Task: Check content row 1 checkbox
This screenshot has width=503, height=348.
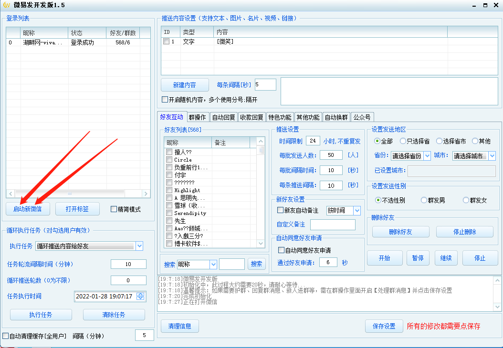Action: click(x=166, y=41)
